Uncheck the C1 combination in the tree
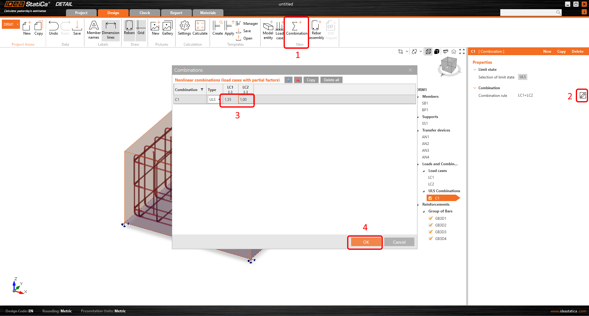 point(431,198)
